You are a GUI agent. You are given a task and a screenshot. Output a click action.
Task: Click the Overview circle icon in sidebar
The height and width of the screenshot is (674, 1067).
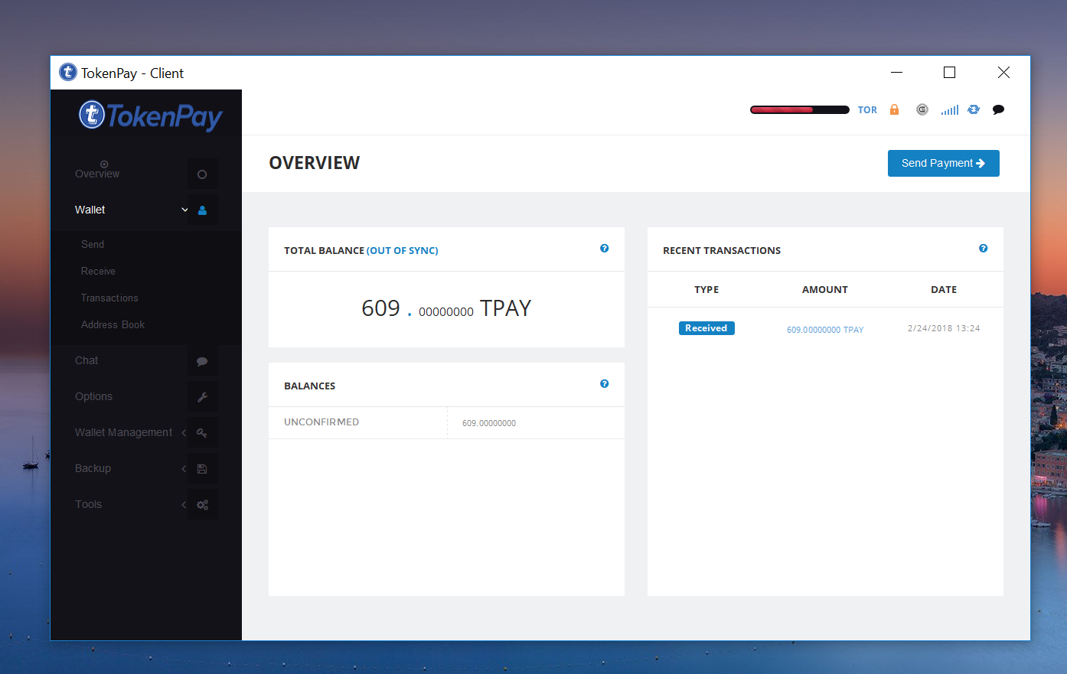[x=202, y=174]
